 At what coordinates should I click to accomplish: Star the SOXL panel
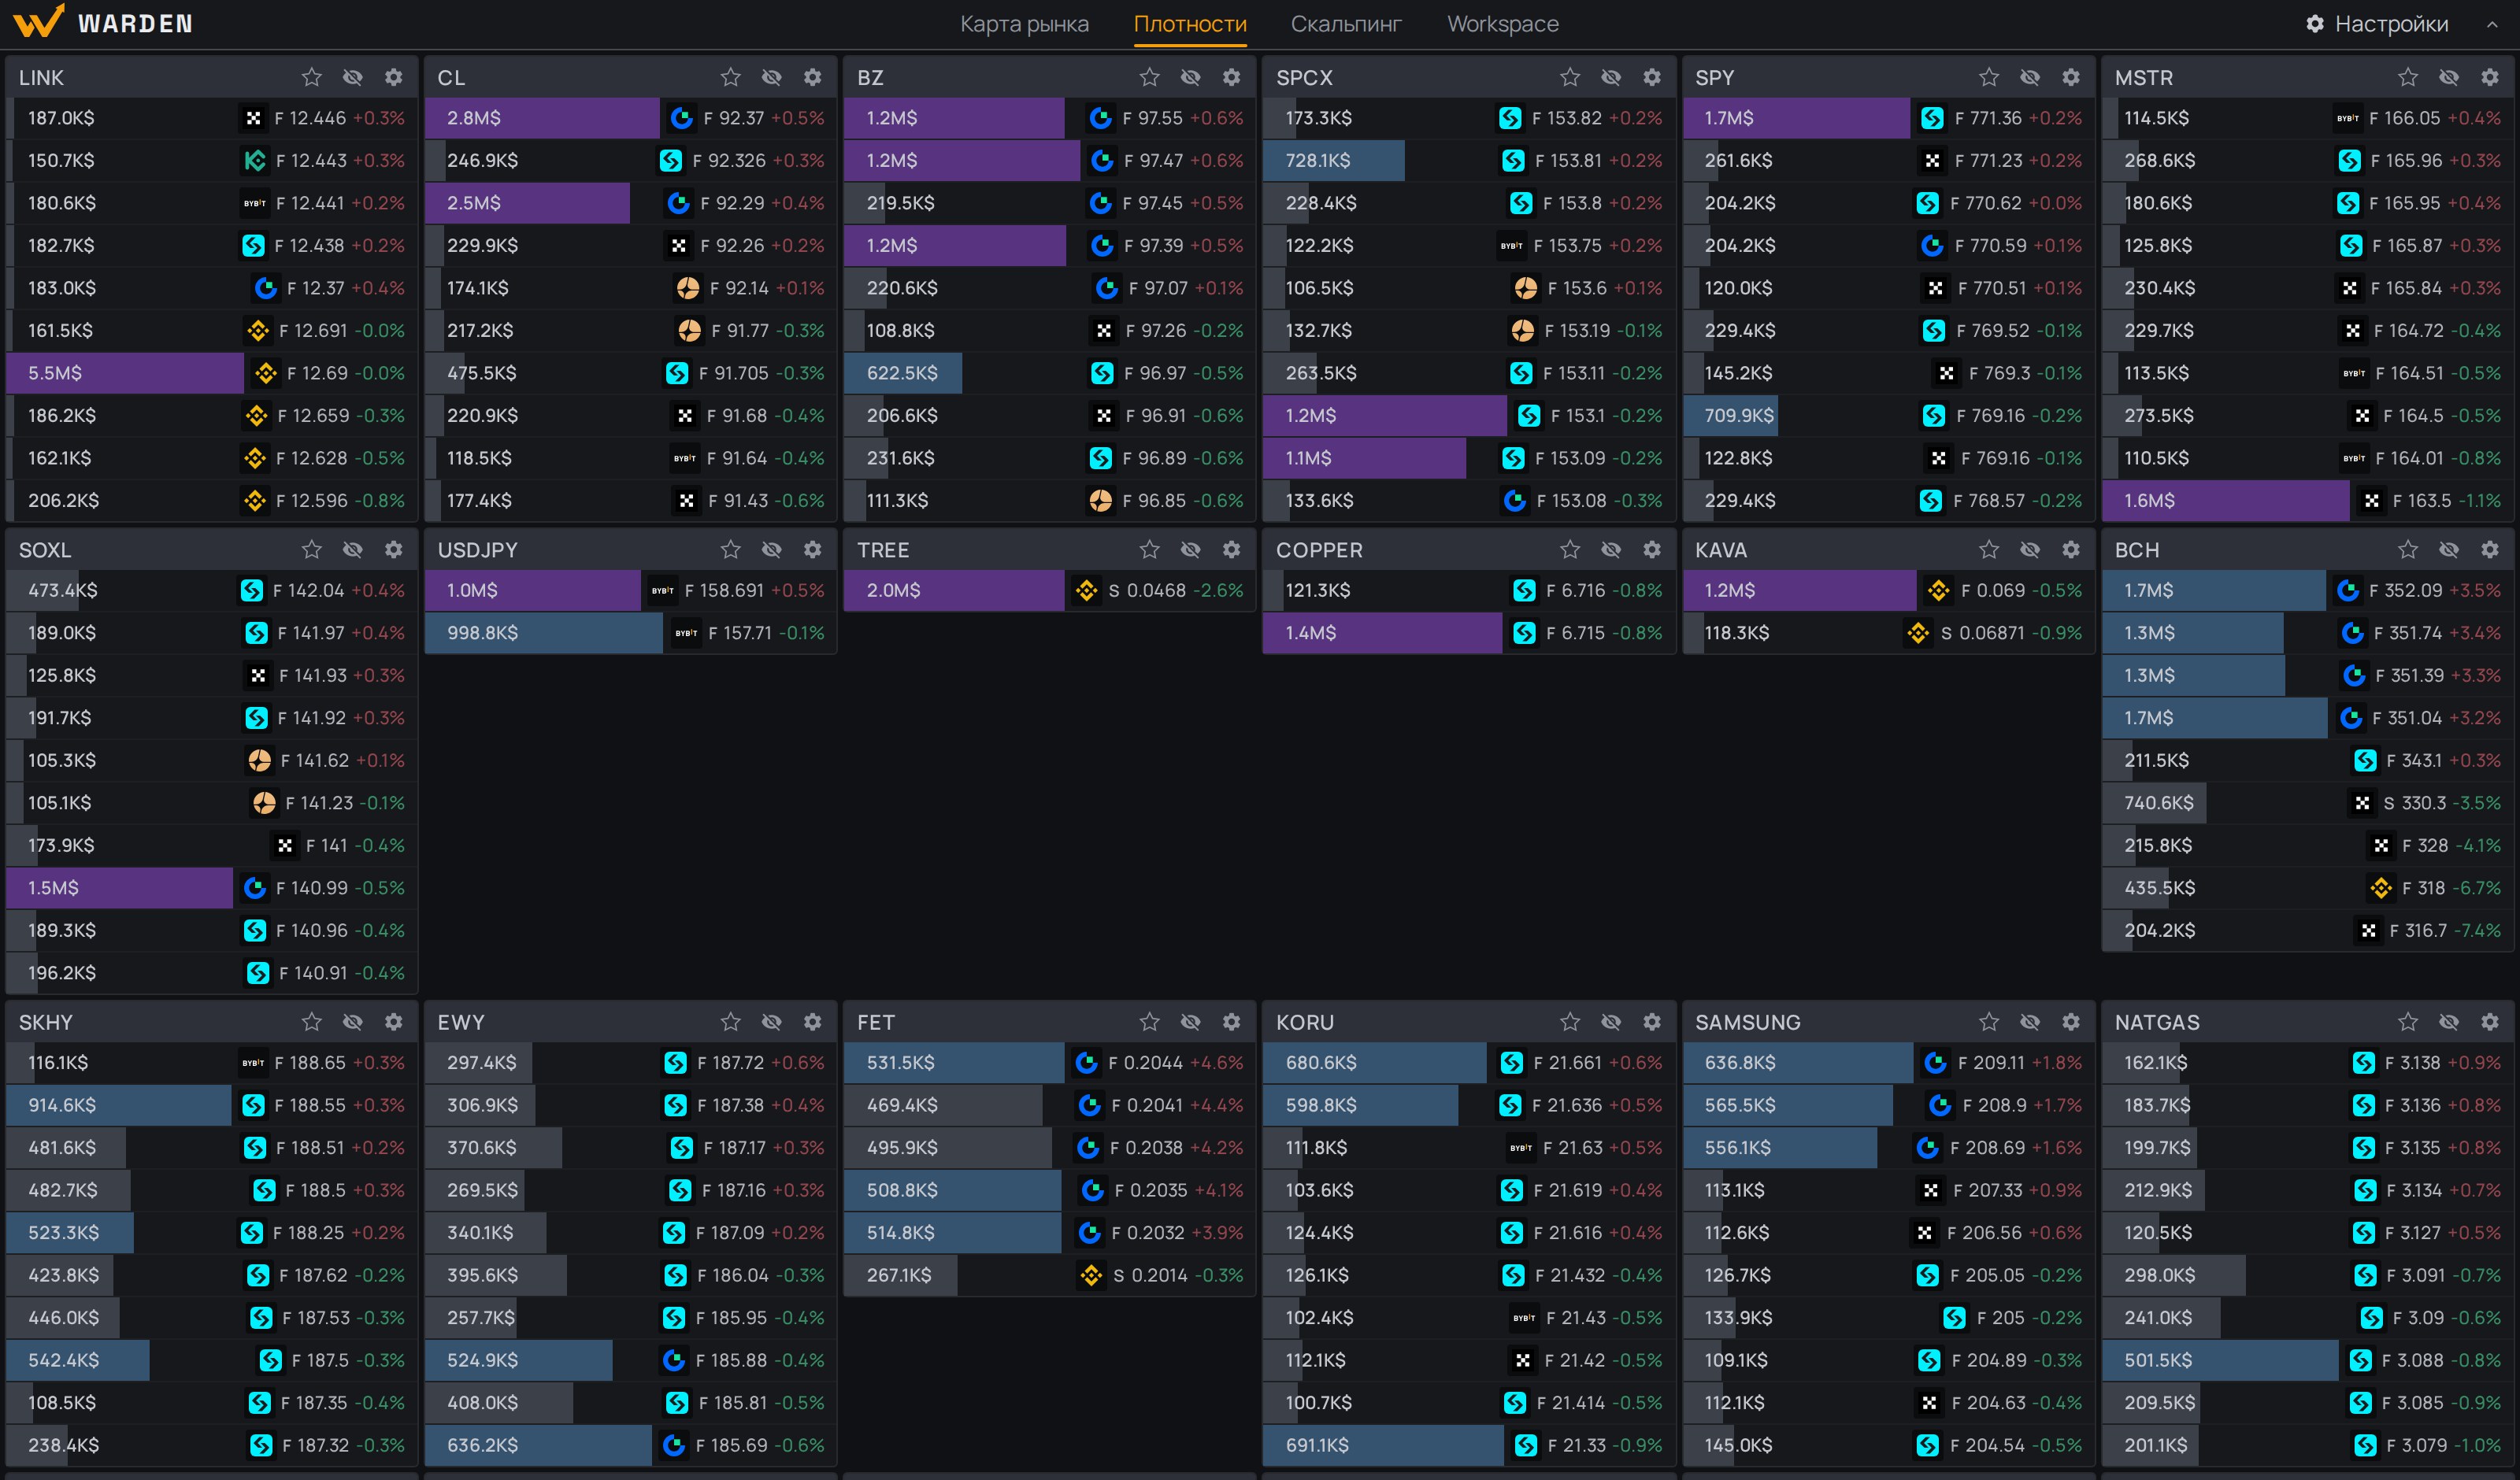[312, 549]
